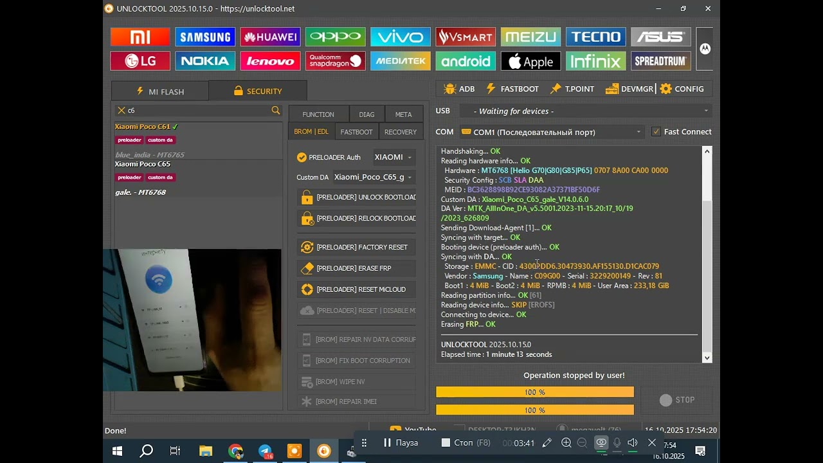Image resolution: width=823 pixels, height=463 pixels.
Task: Select the Spreadtrum brand logo
Action: tap(661, 61)
